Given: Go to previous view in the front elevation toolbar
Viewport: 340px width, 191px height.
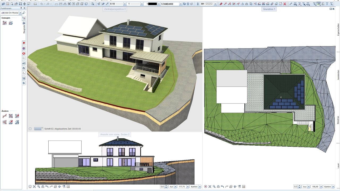Looking at the screenshot, I should coord(47,186).
